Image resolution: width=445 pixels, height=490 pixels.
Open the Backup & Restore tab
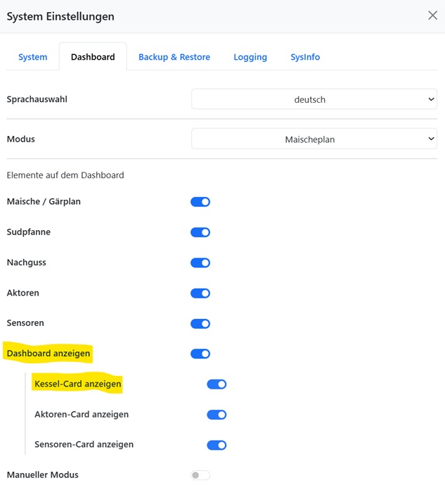(x=174, y=57)
